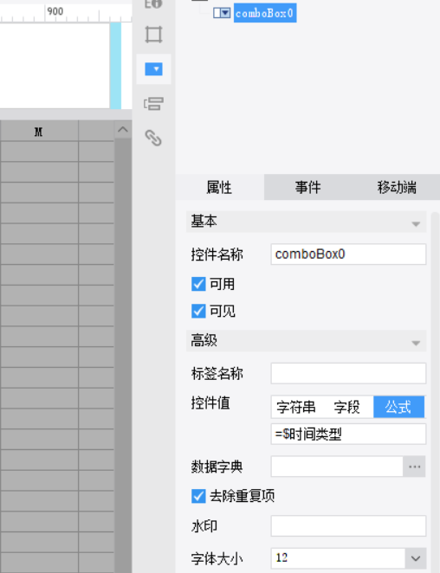440x573 pixels.
Task: Uncheck the 可用 checkbox
Action: (x=198, y=284)
